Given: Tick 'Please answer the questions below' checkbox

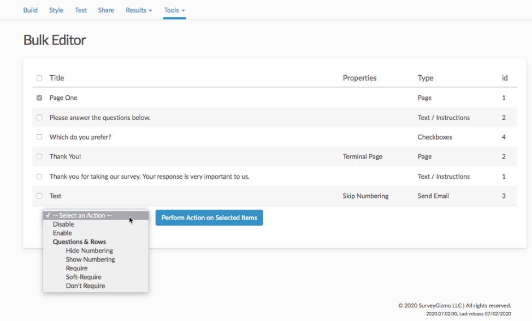Looking at the screenshot, I should click(x=39, y=118).
